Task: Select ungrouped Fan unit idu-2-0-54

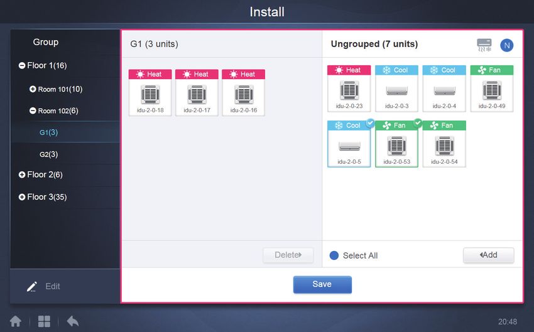Action: [444, 144]
